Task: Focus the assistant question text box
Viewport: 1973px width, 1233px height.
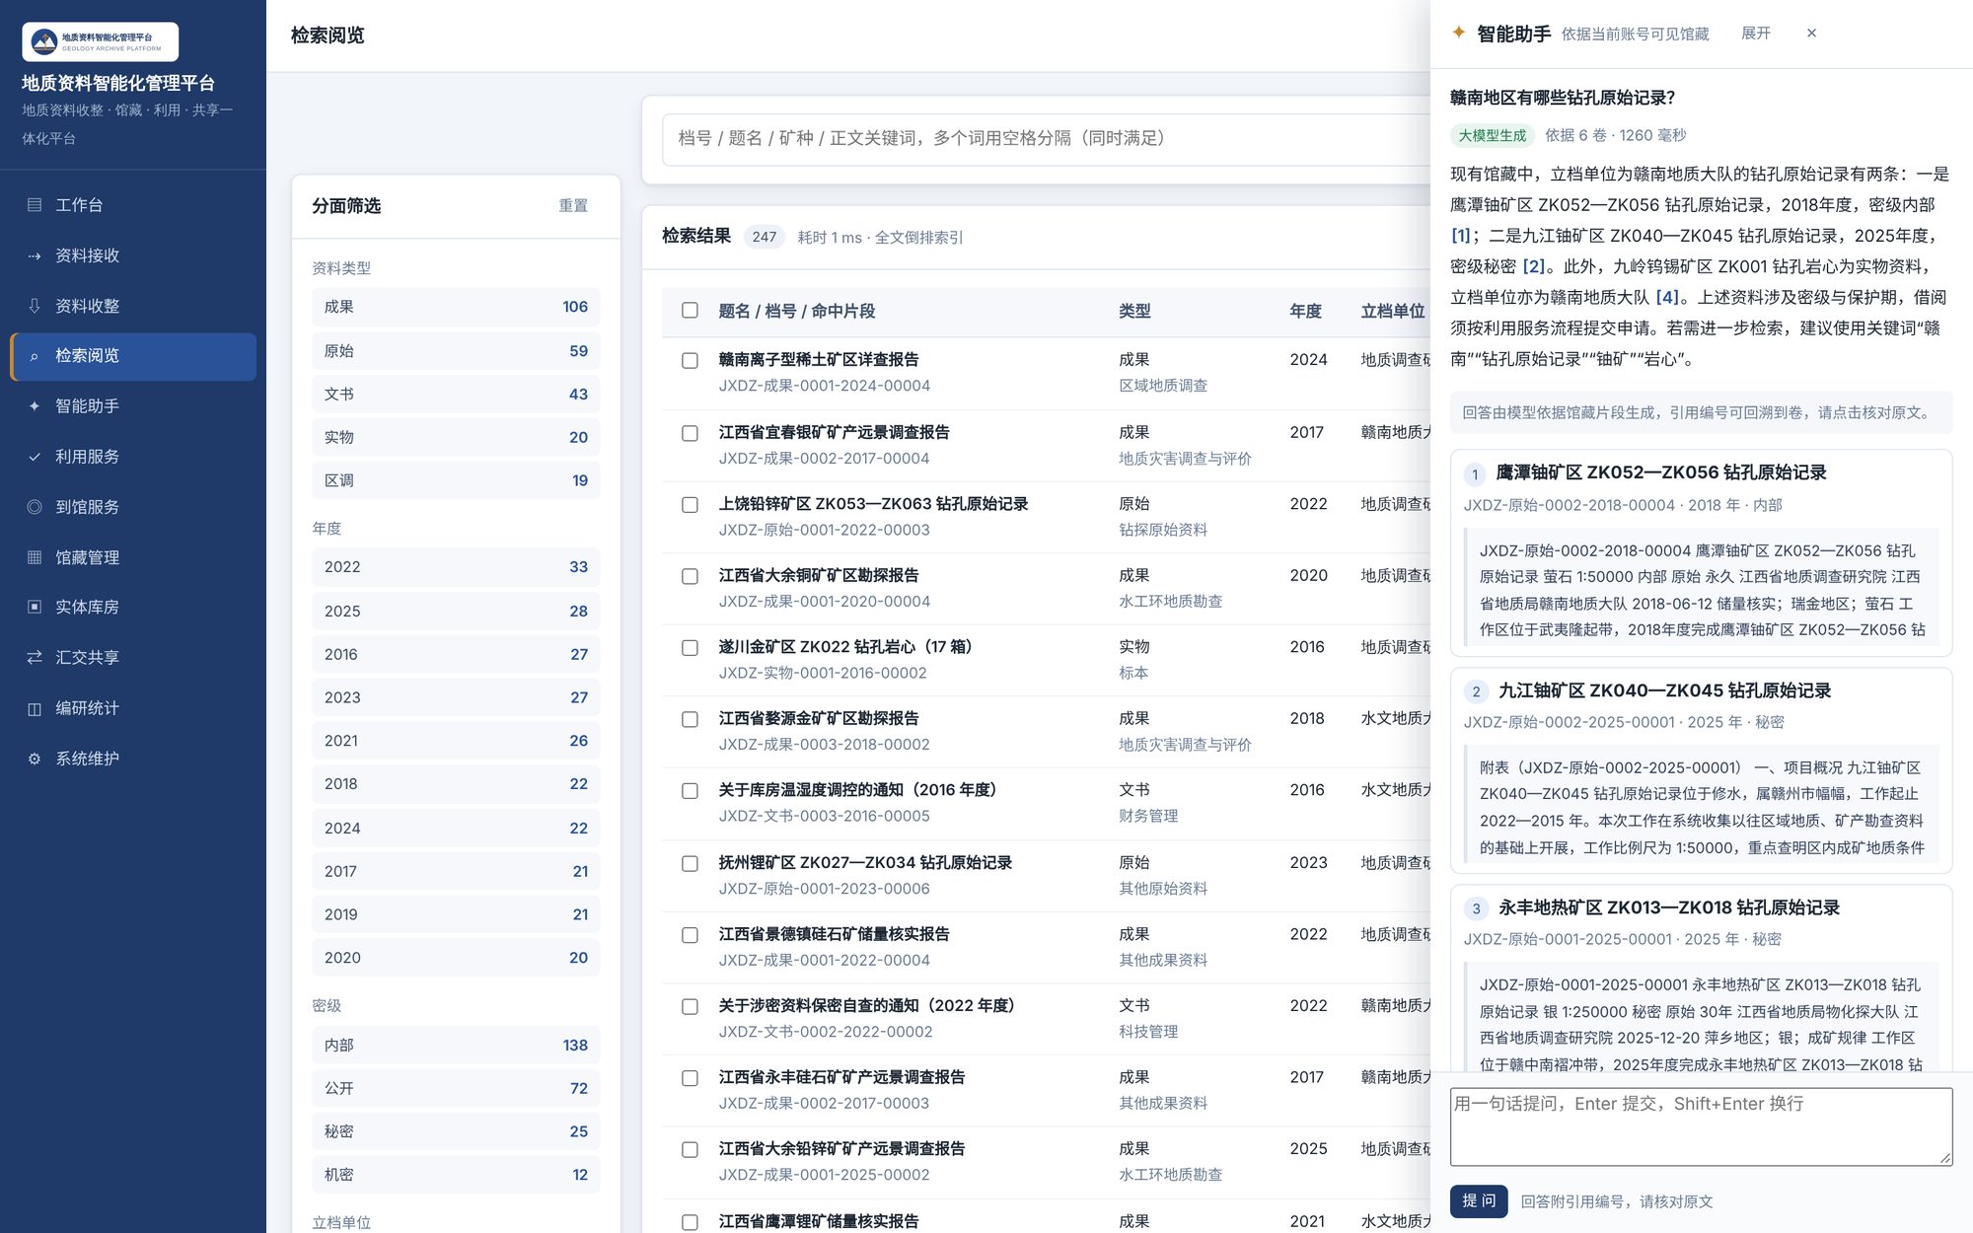Action: 1701,1125
